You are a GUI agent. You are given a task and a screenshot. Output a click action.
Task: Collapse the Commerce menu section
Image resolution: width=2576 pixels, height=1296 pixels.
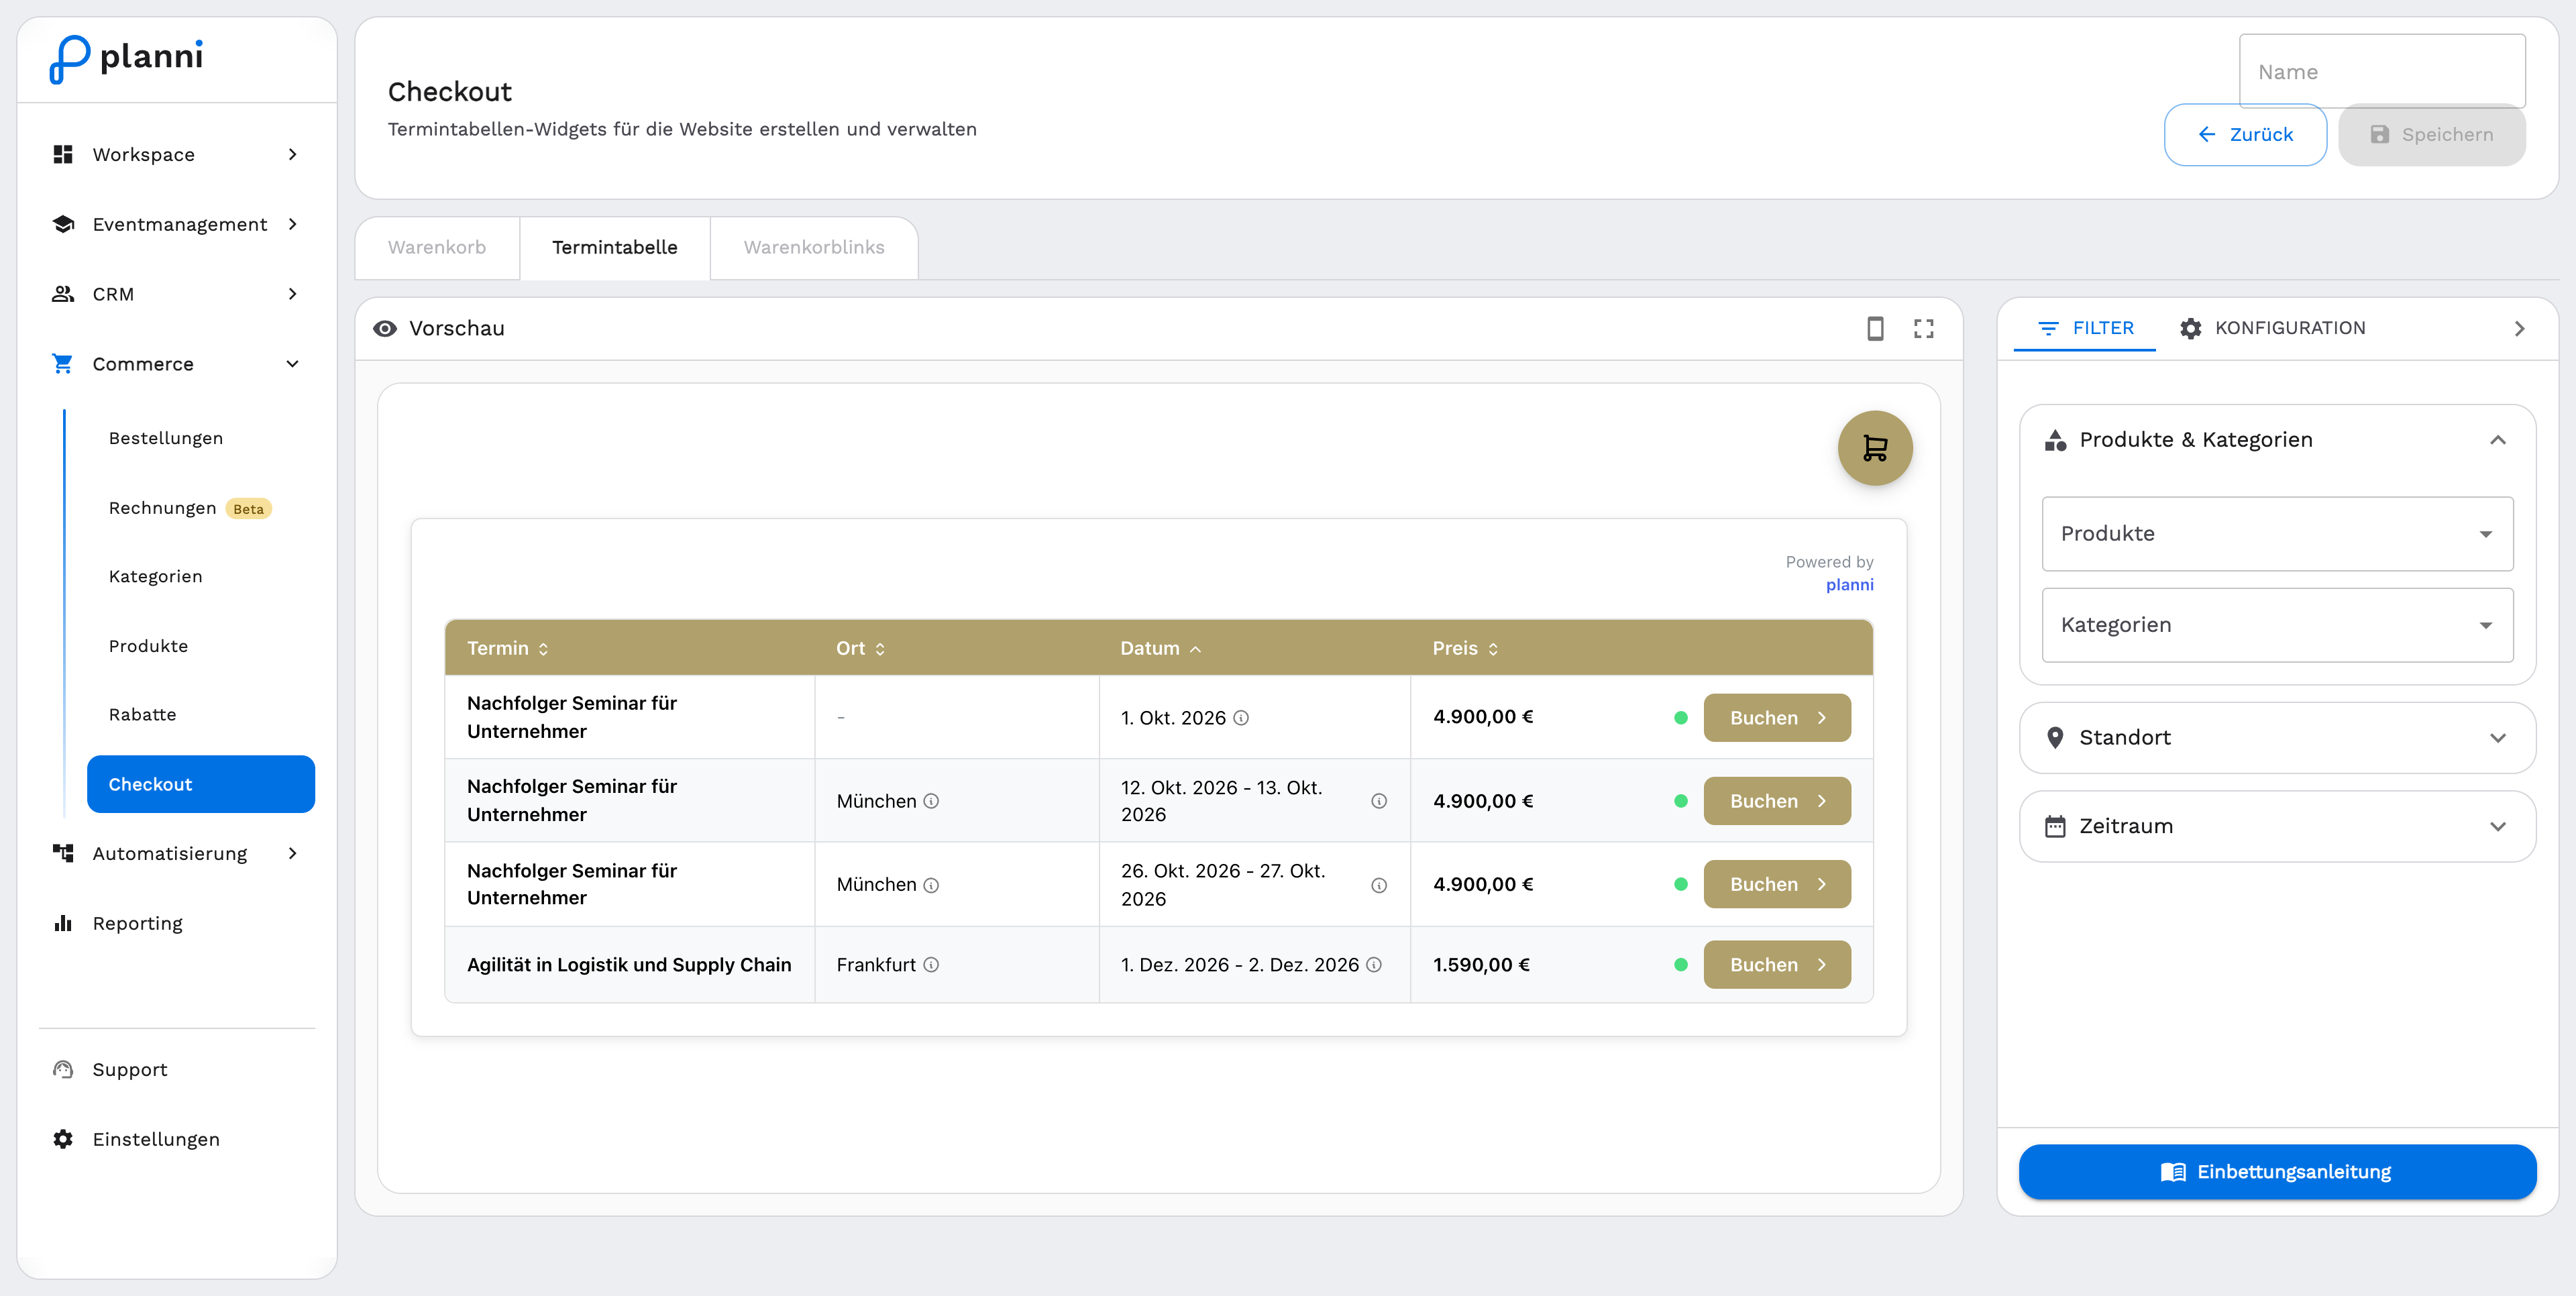click(x=177, y=364)
